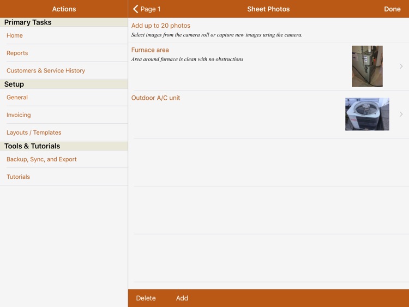Open Tutorials in the sidebar
The width and height of the screenshot is (409, 307).
(x=64, y=177)
